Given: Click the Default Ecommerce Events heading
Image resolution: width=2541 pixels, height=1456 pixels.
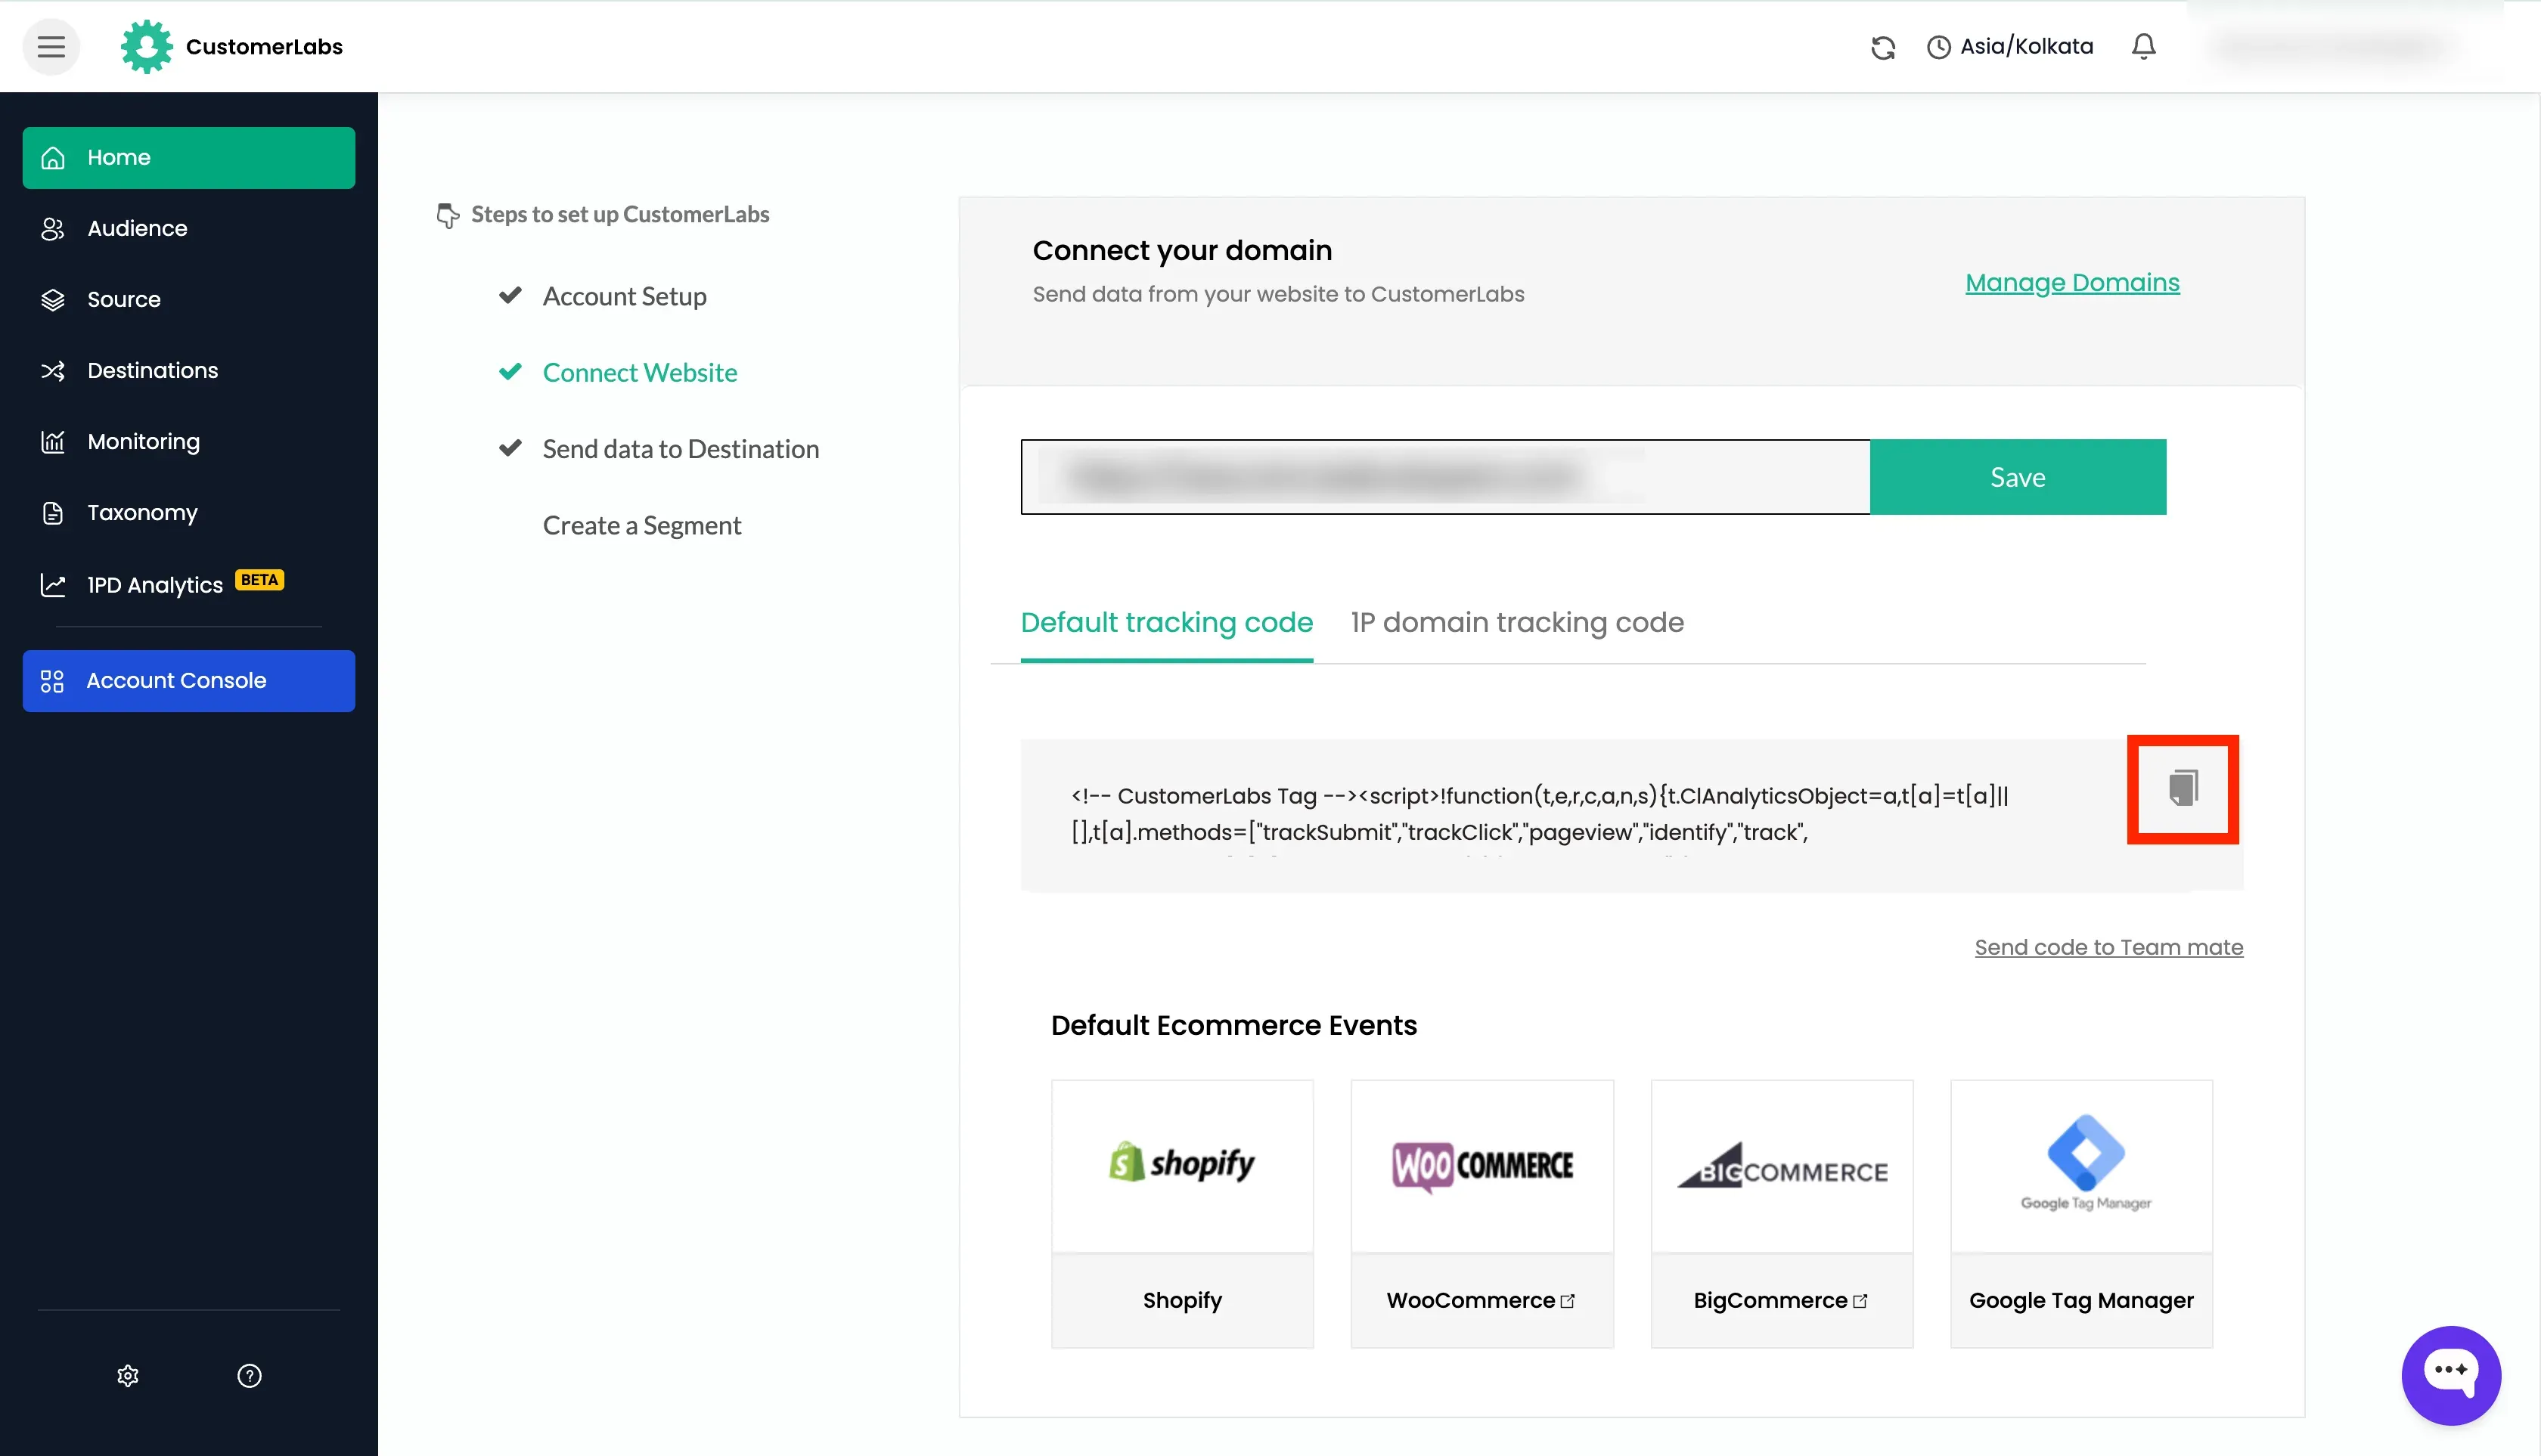Looking at the screenshot, I should 1233,1025.
